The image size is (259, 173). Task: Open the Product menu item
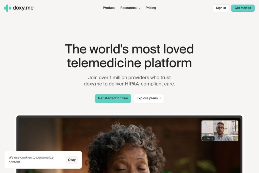(x=109, y=8)
